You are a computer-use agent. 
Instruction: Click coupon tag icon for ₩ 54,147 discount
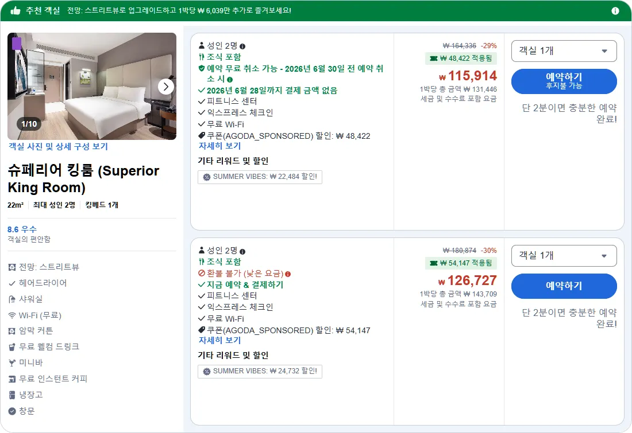click(x=202, y=330)
